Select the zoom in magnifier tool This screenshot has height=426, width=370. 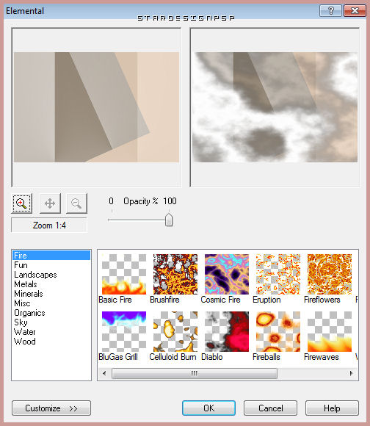point(22,203)
